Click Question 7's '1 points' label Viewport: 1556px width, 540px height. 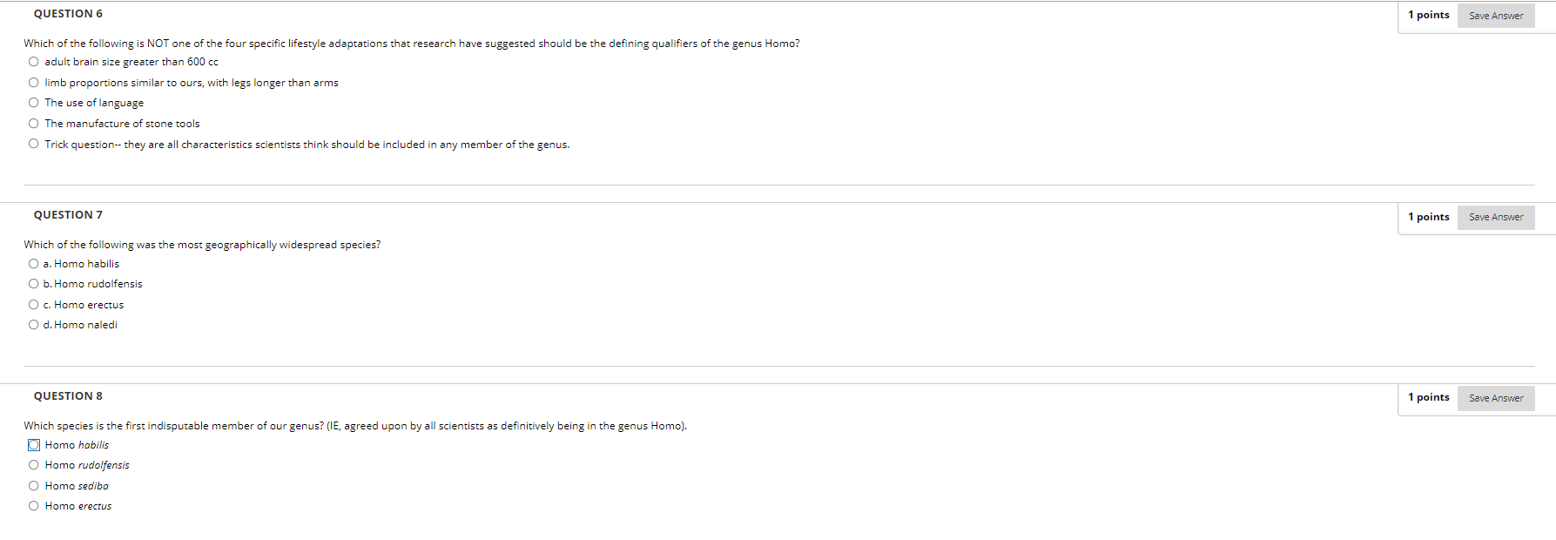pos(1429,217)
